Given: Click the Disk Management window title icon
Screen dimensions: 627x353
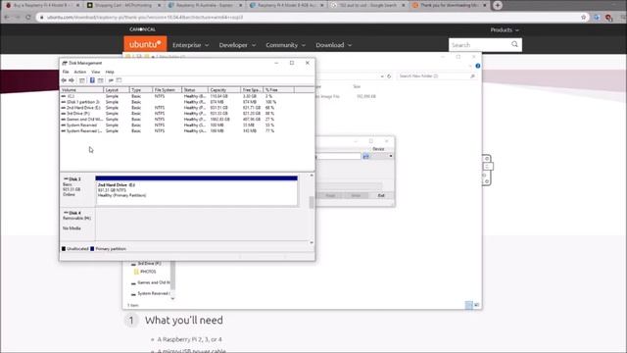Looking at the screenshot, I should tap(65, 63).
